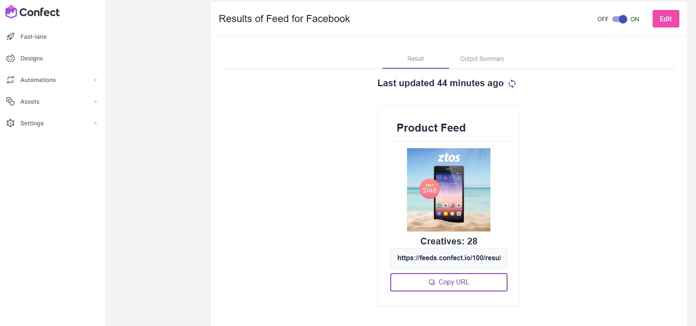This screenshot has width=696, height=326.
Task: Select the Result tab
Action: [415, 59]
